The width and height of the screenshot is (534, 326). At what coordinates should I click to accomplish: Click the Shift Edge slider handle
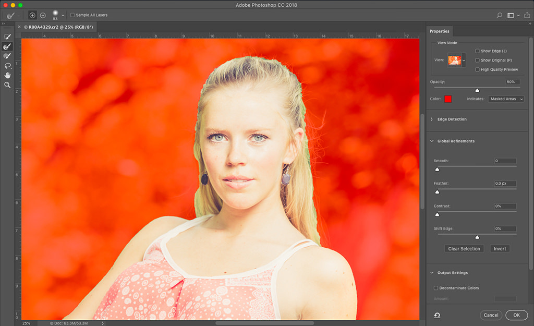click(x=477, y=237)
